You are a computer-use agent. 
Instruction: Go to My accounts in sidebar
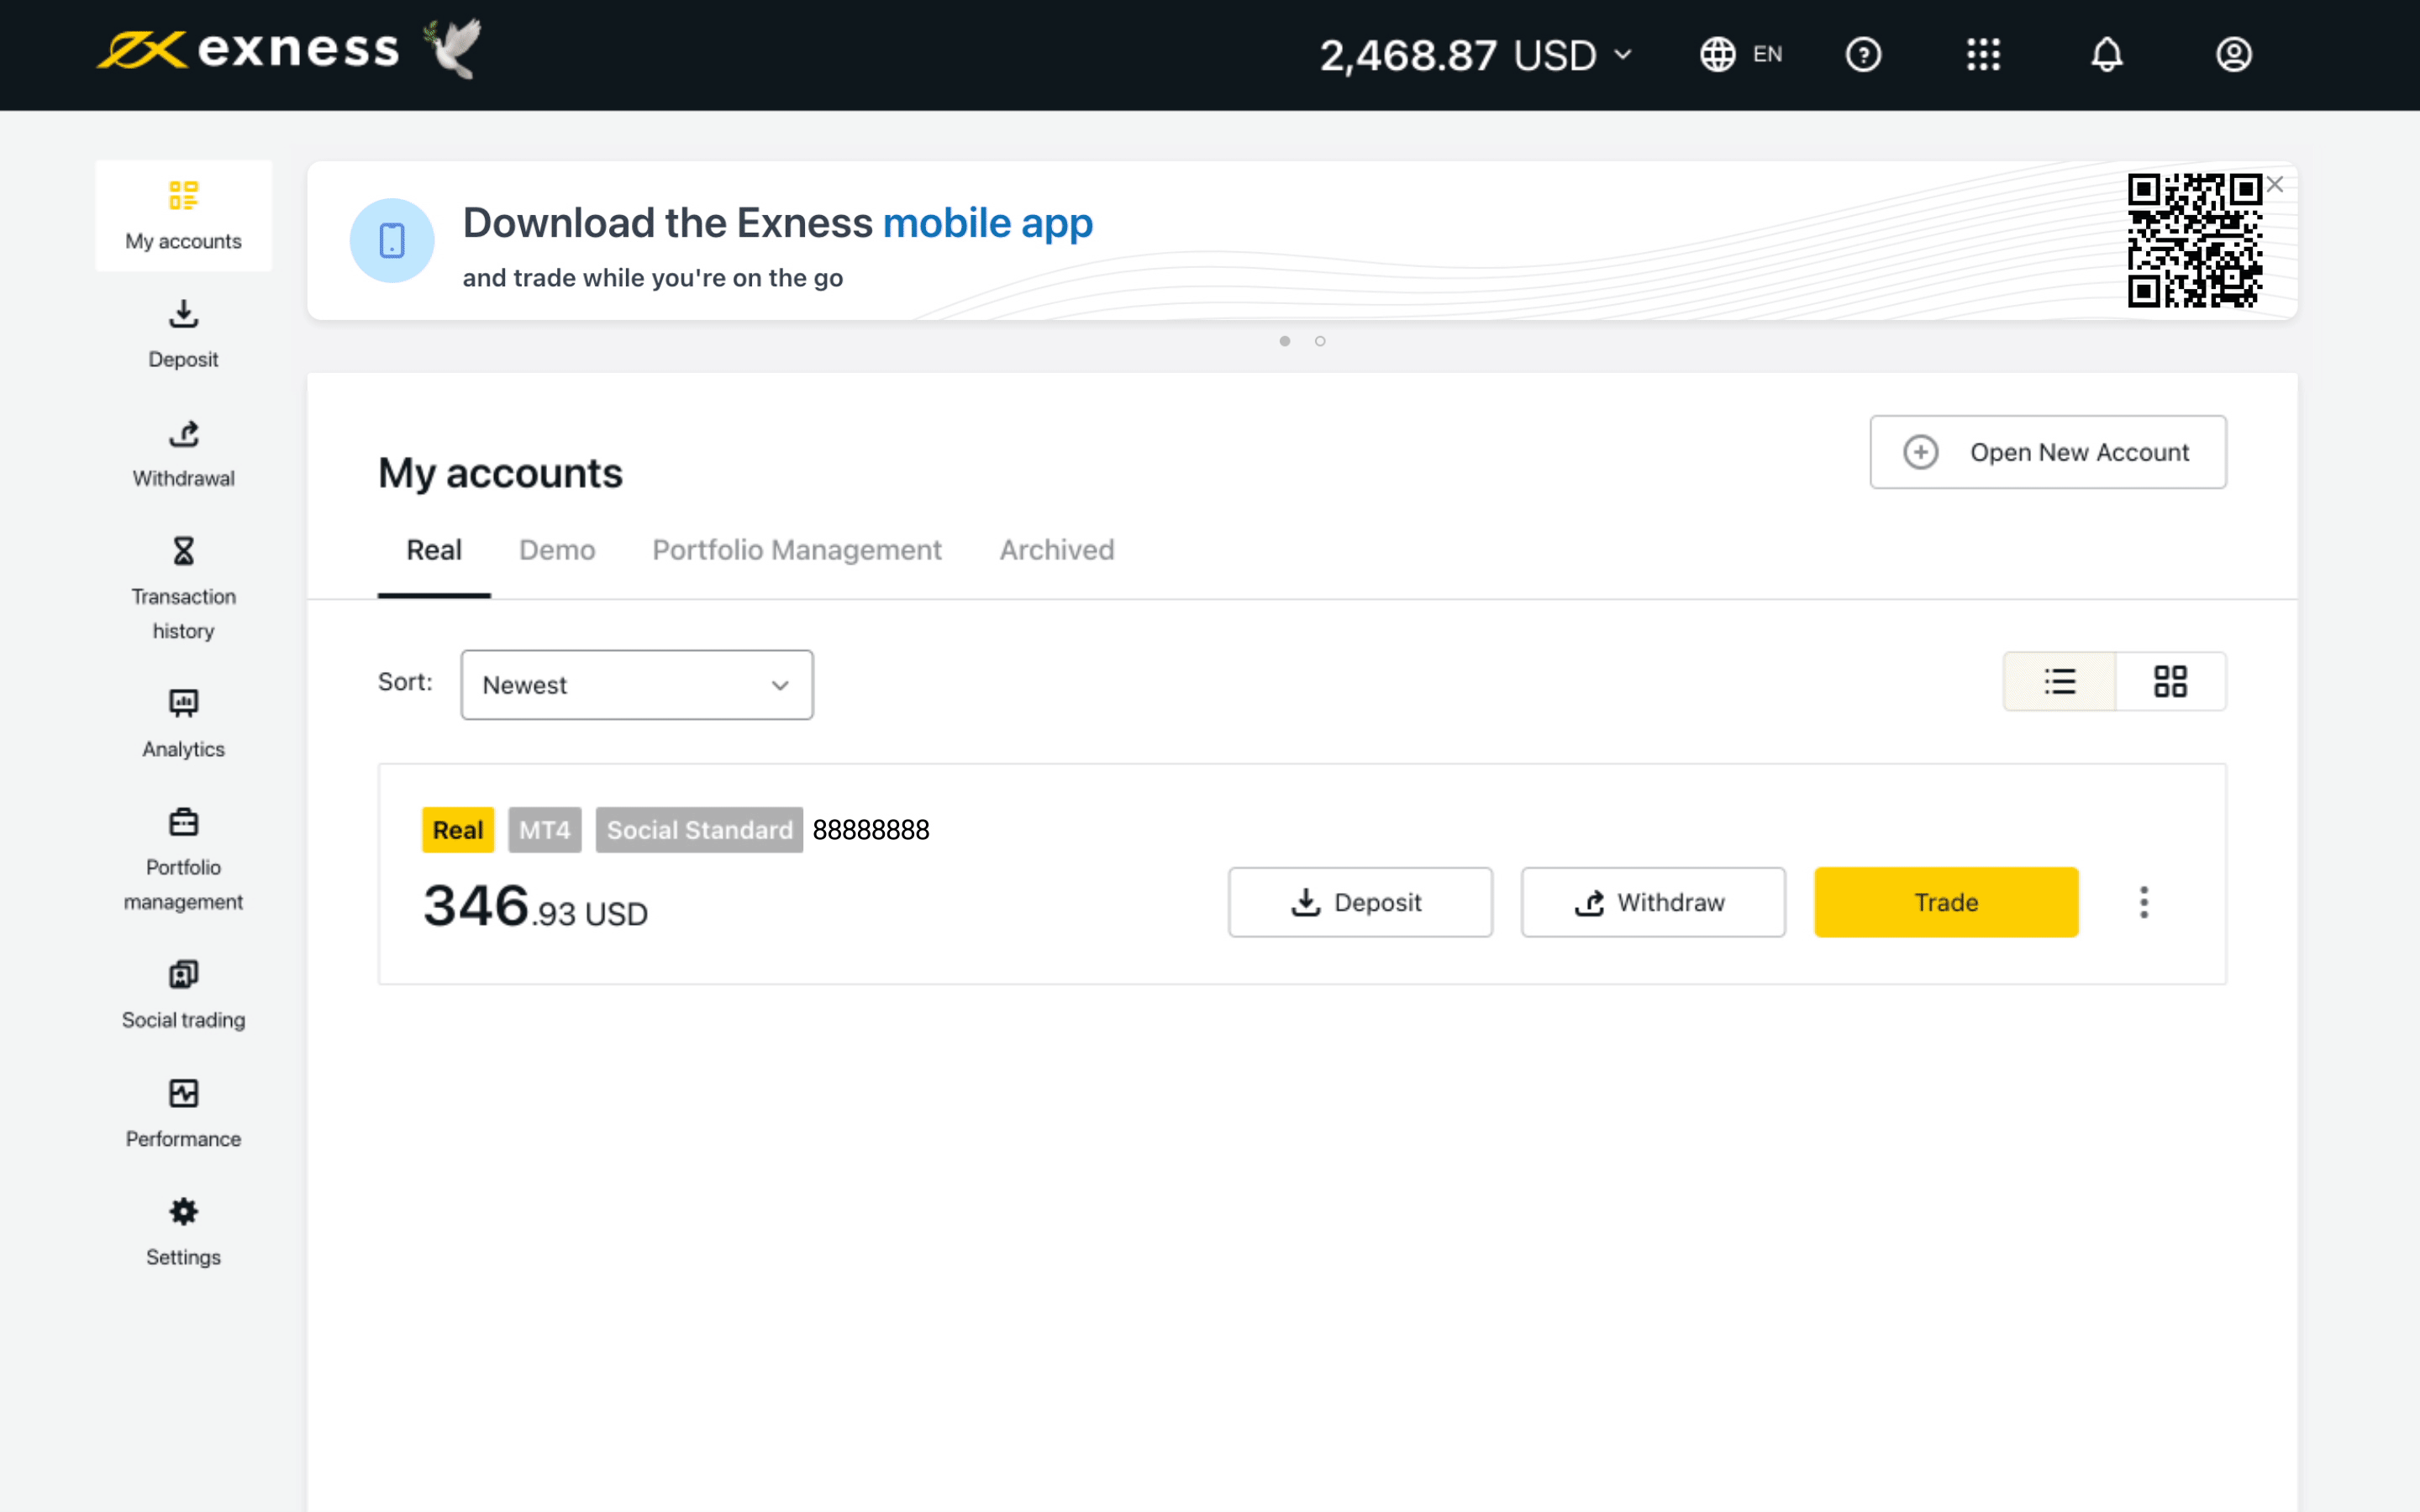[x=183, y=215]
